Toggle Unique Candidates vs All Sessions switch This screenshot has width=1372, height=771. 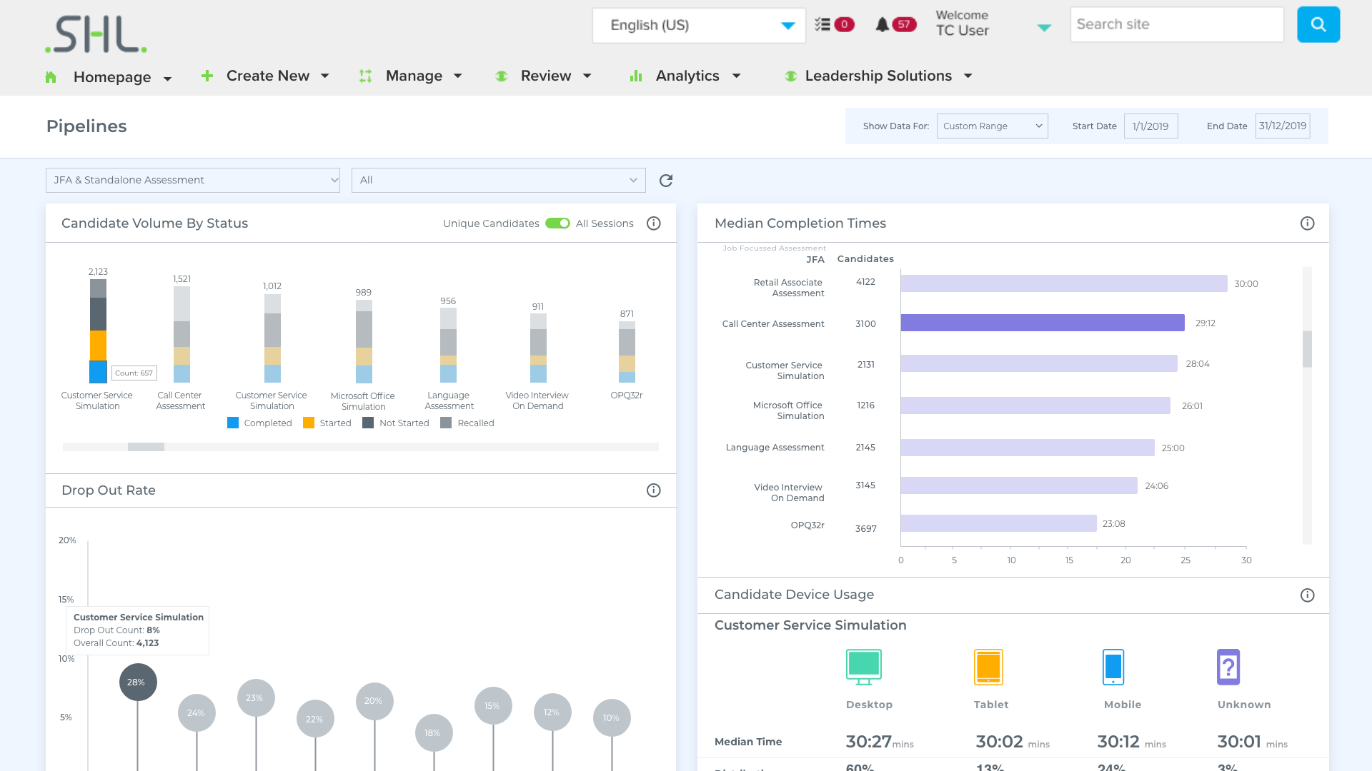(x=557, y=223)
